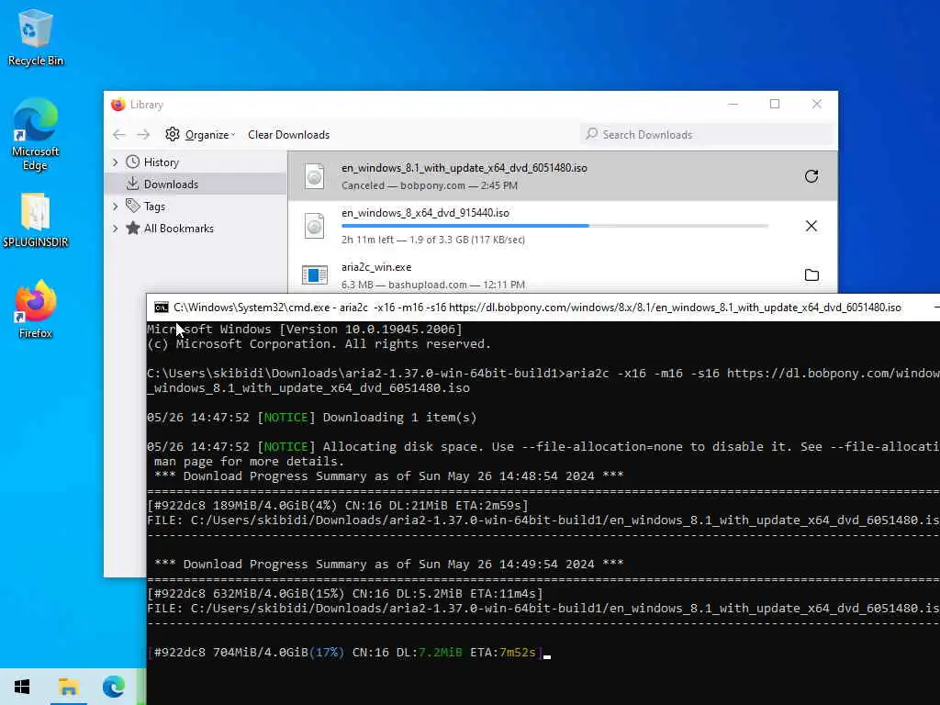
Task: Open File Explorer from the taskbar
Action: click(x=68, y=687)
